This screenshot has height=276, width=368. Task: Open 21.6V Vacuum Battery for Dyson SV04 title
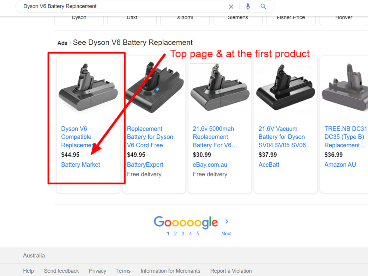(x=285, y=137)
